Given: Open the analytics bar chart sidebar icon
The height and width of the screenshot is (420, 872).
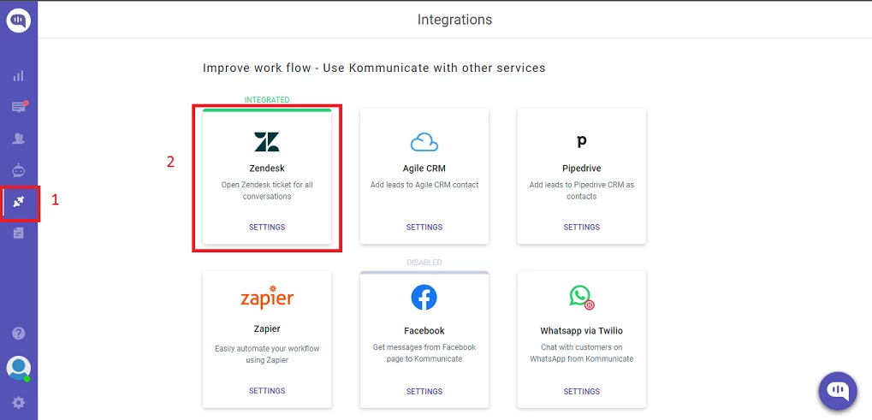Looking at the screenshot, I should point(18,75).
